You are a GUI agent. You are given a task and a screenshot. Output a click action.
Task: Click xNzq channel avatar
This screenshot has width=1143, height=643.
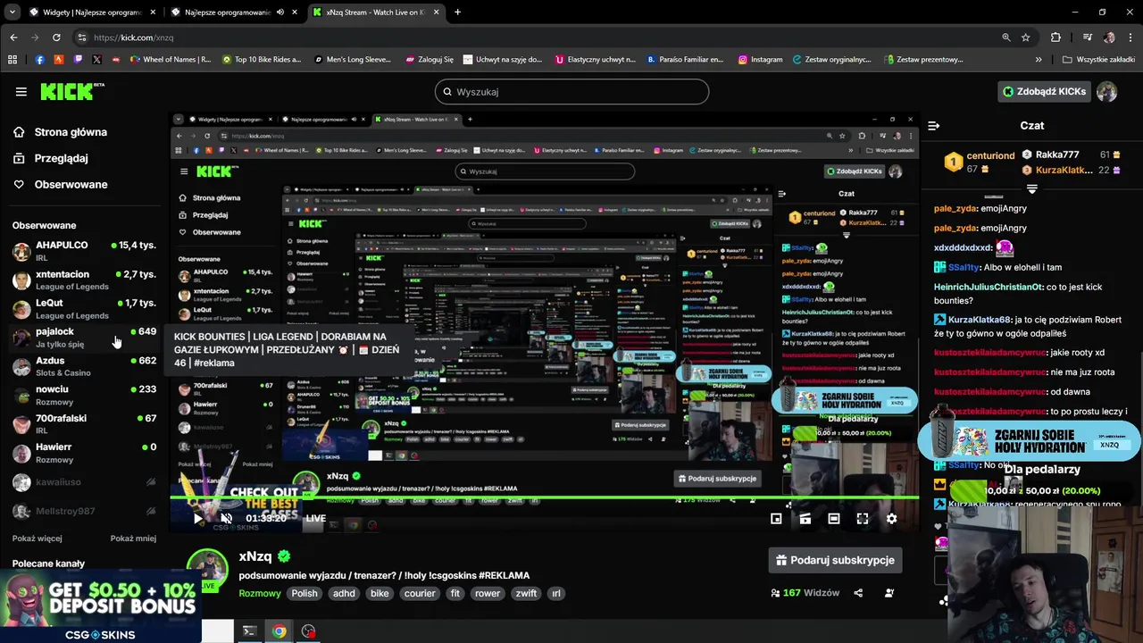click(x=207, y=569)
